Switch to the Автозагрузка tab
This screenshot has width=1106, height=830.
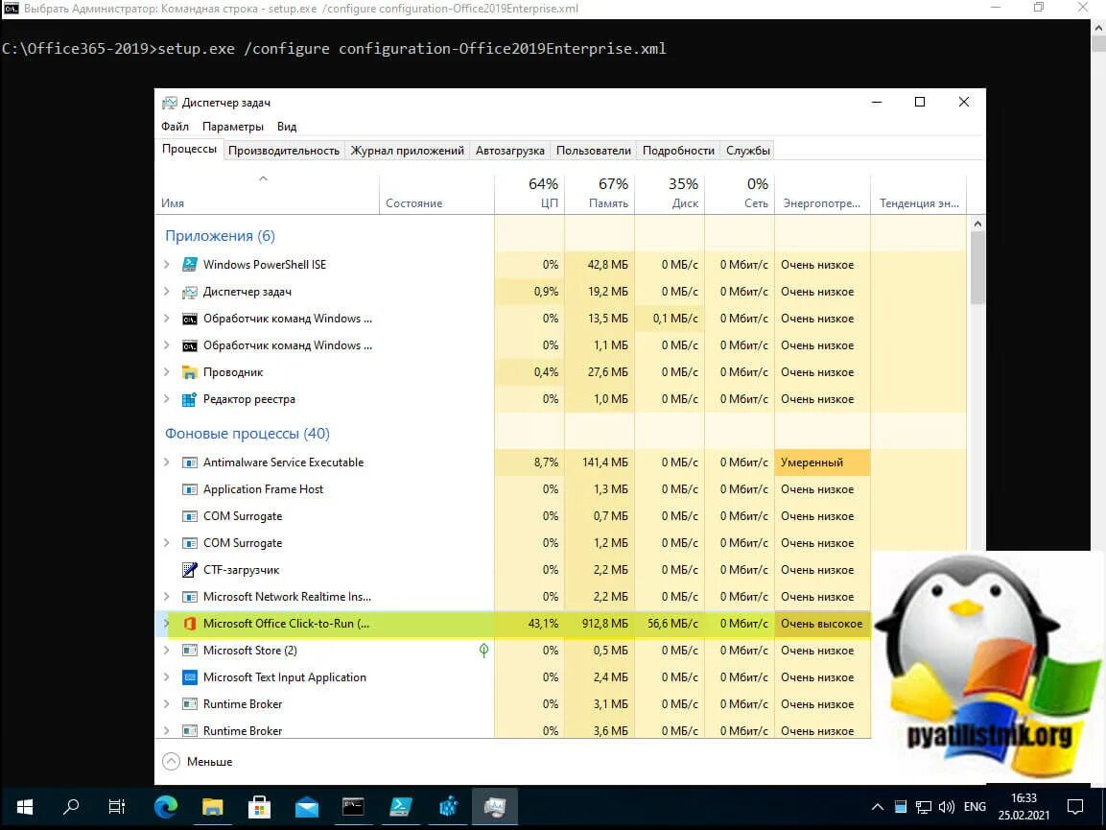click(510, 151)
